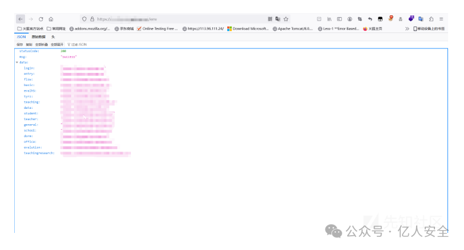464x250 pixels.
Task: Open the QR code icon in the address bar
Action: (x=270, y=19)
